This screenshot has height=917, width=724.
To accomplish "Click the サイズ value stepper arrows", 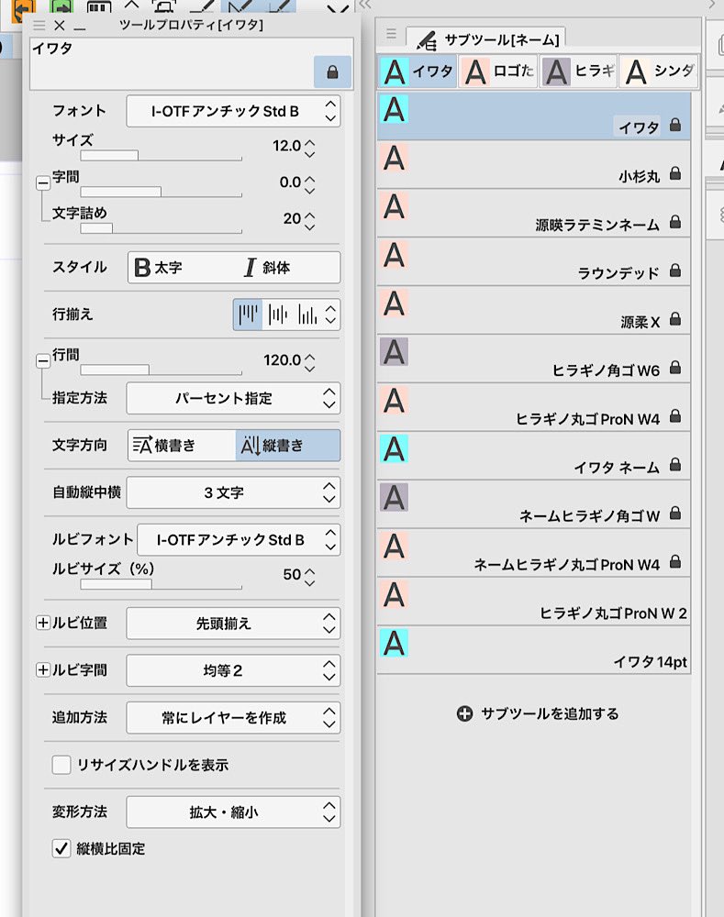I will tap(309, 148).
